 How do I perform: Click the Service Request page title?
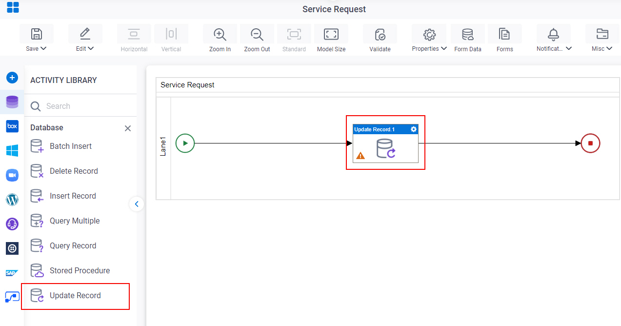pyautogui.click(x=334, y=9)
